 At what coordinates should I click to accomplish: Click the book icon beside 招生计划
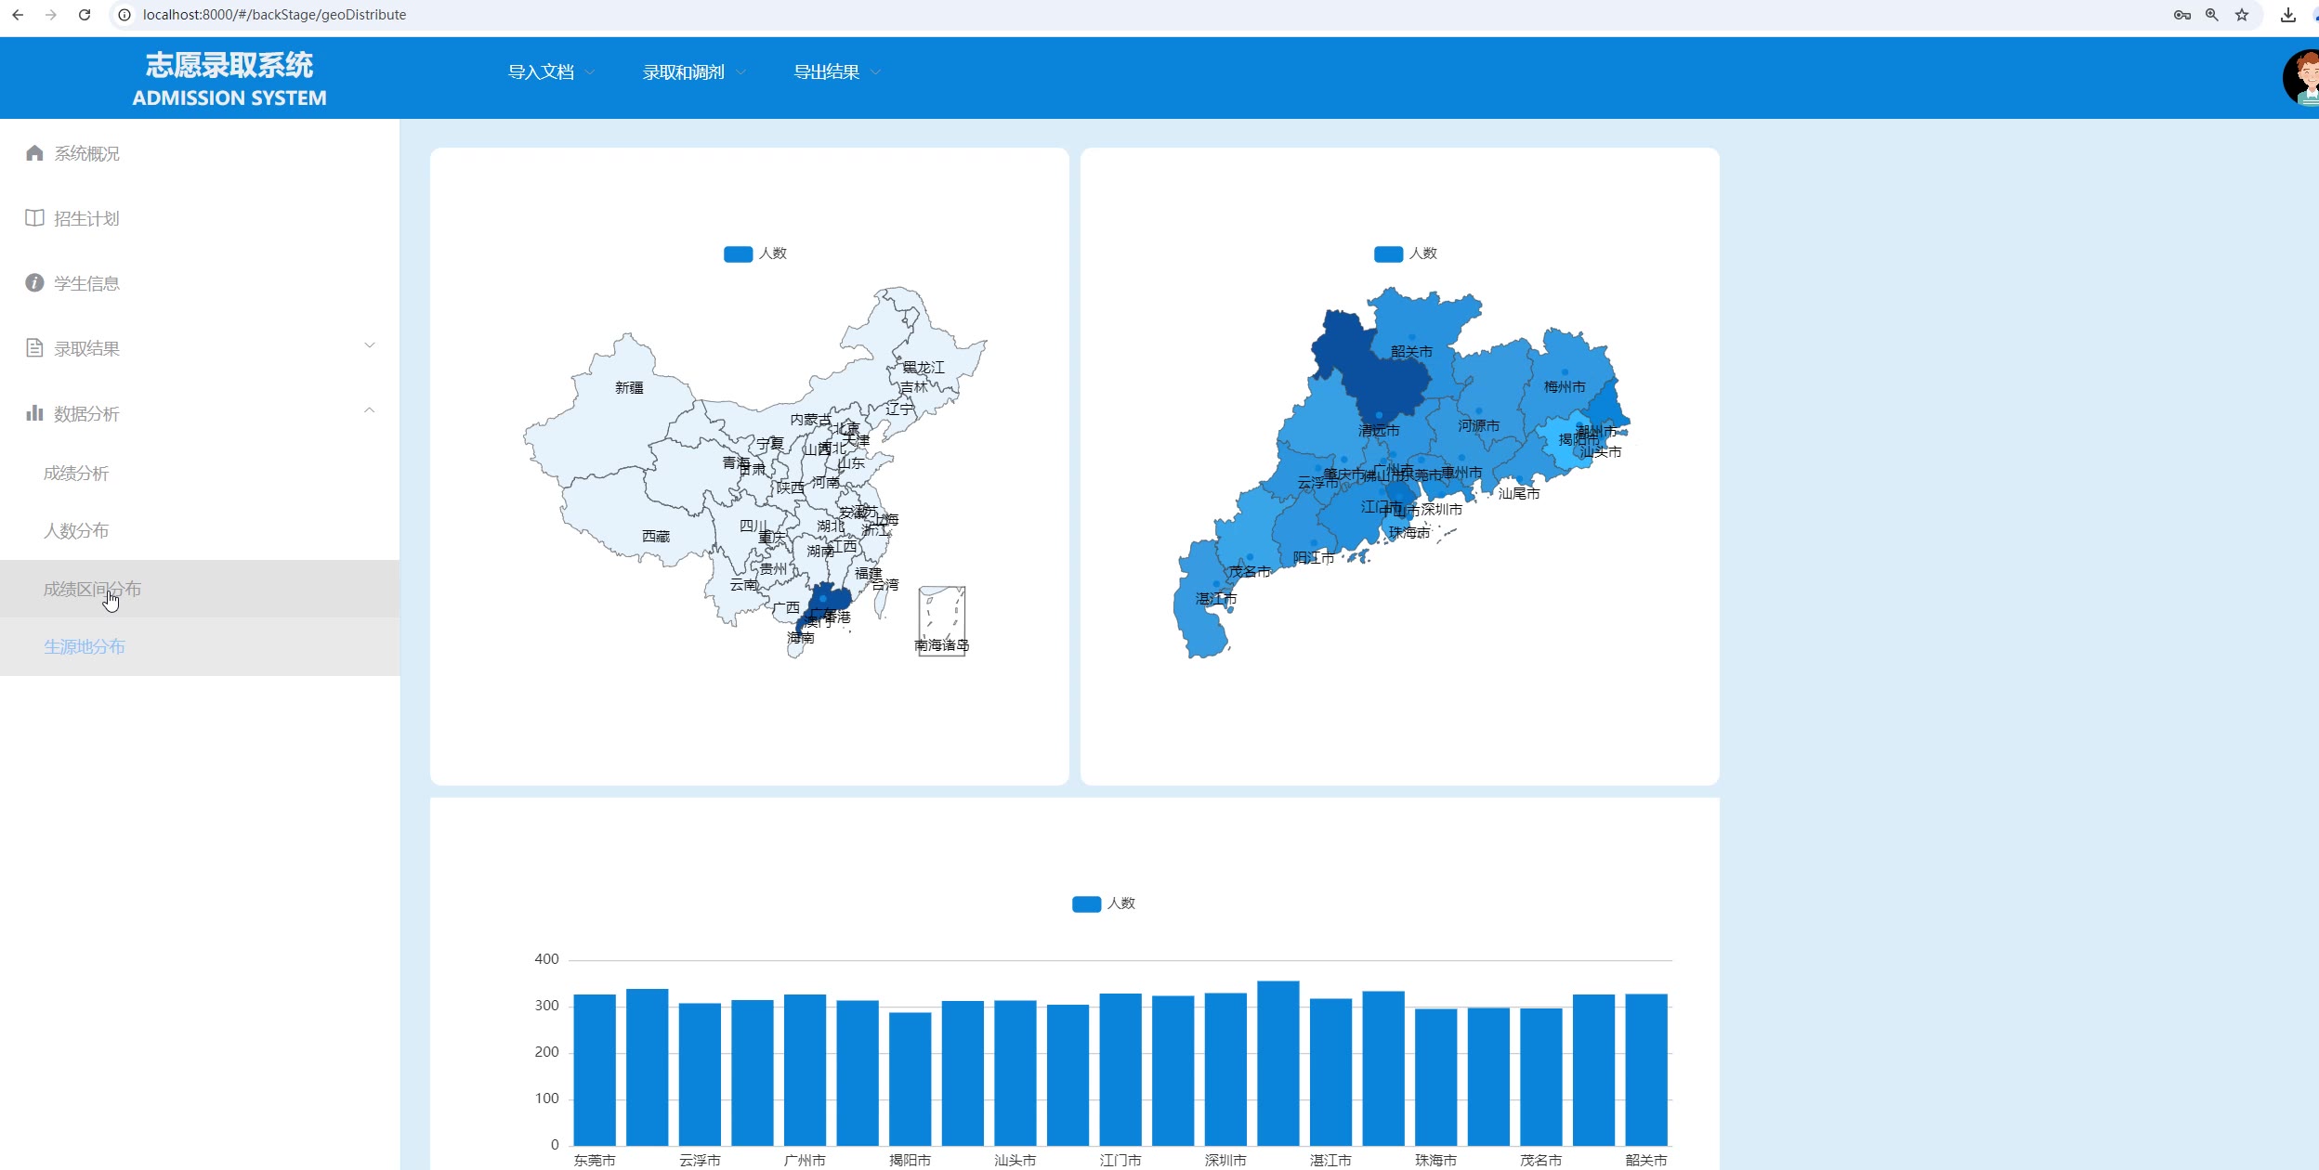(34, 218)
